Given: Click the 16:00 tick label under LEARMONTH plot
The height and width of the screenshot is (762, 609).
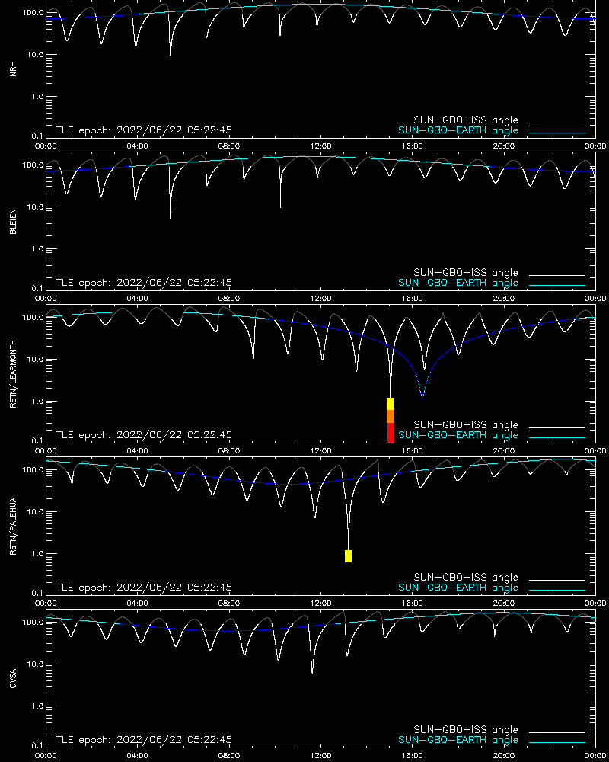Looking at the screenshot, I should click(413, 450).
